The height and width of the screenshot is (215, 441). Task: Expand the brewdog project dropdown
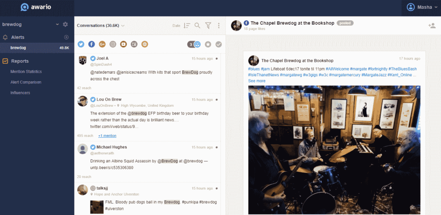(57, 24)
